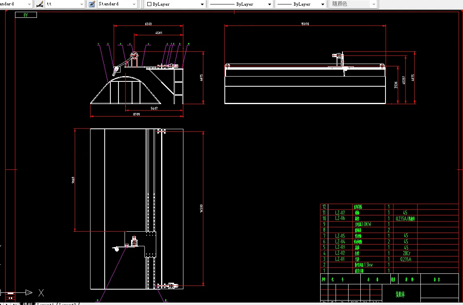Click the 装配体 title block text

click(x=400, y=294)
